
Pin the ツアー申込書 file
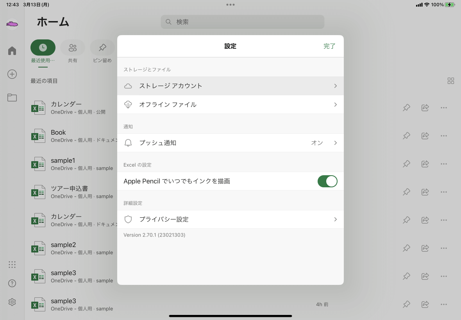[x=406, y=192]
